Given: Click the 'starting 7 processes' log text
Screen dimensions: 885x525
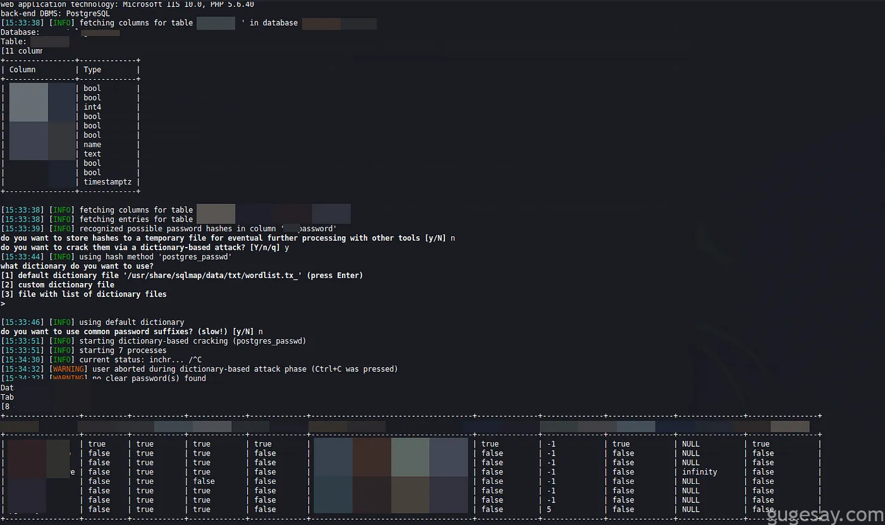Looking at the screenshot, I should pyautogui.click(x=123, y=351).
